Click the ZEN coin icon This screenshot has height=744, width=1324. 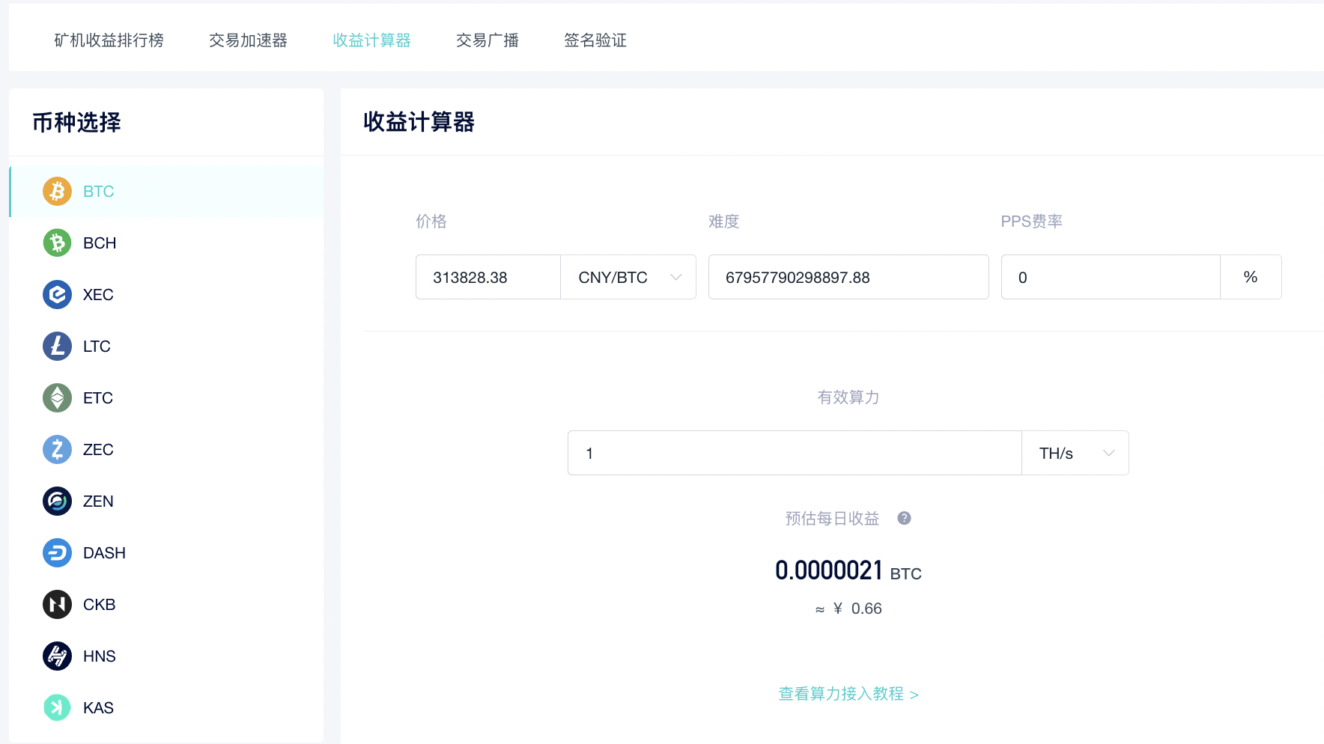coord(57,501)
